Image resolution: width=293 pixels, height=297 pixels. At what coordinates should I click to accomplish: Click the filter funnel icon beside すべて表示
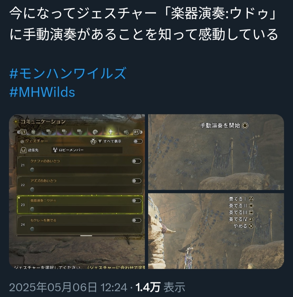(x=100, y=141)
